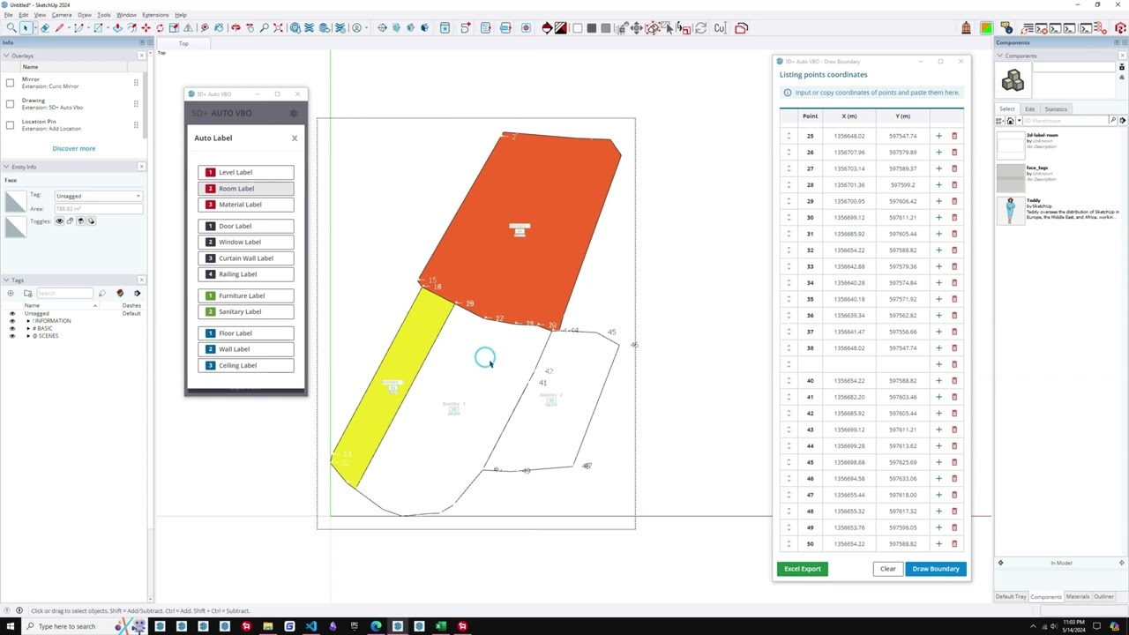The width and height of the screenshot is (1129, 635).
Task: Click the Teddy component thumbnail
Action: (1011, 210)
